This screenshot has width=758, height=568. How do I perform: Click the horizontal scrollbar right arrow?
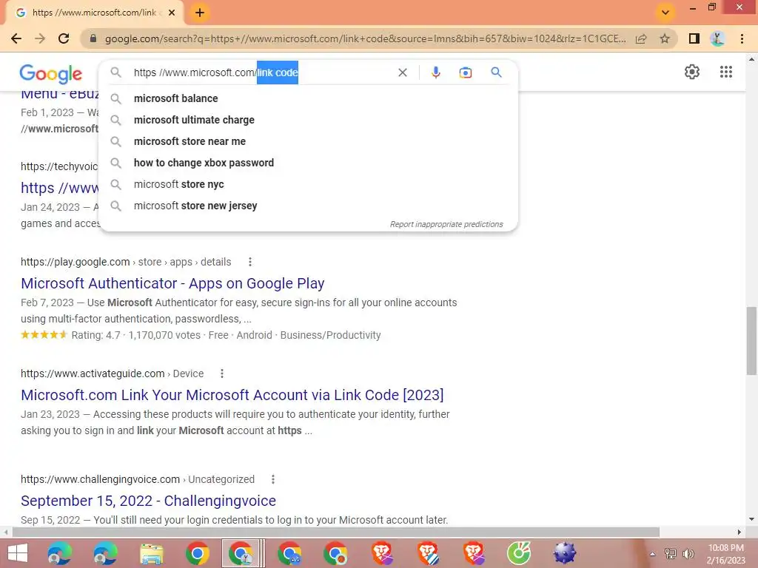(739, 532)
